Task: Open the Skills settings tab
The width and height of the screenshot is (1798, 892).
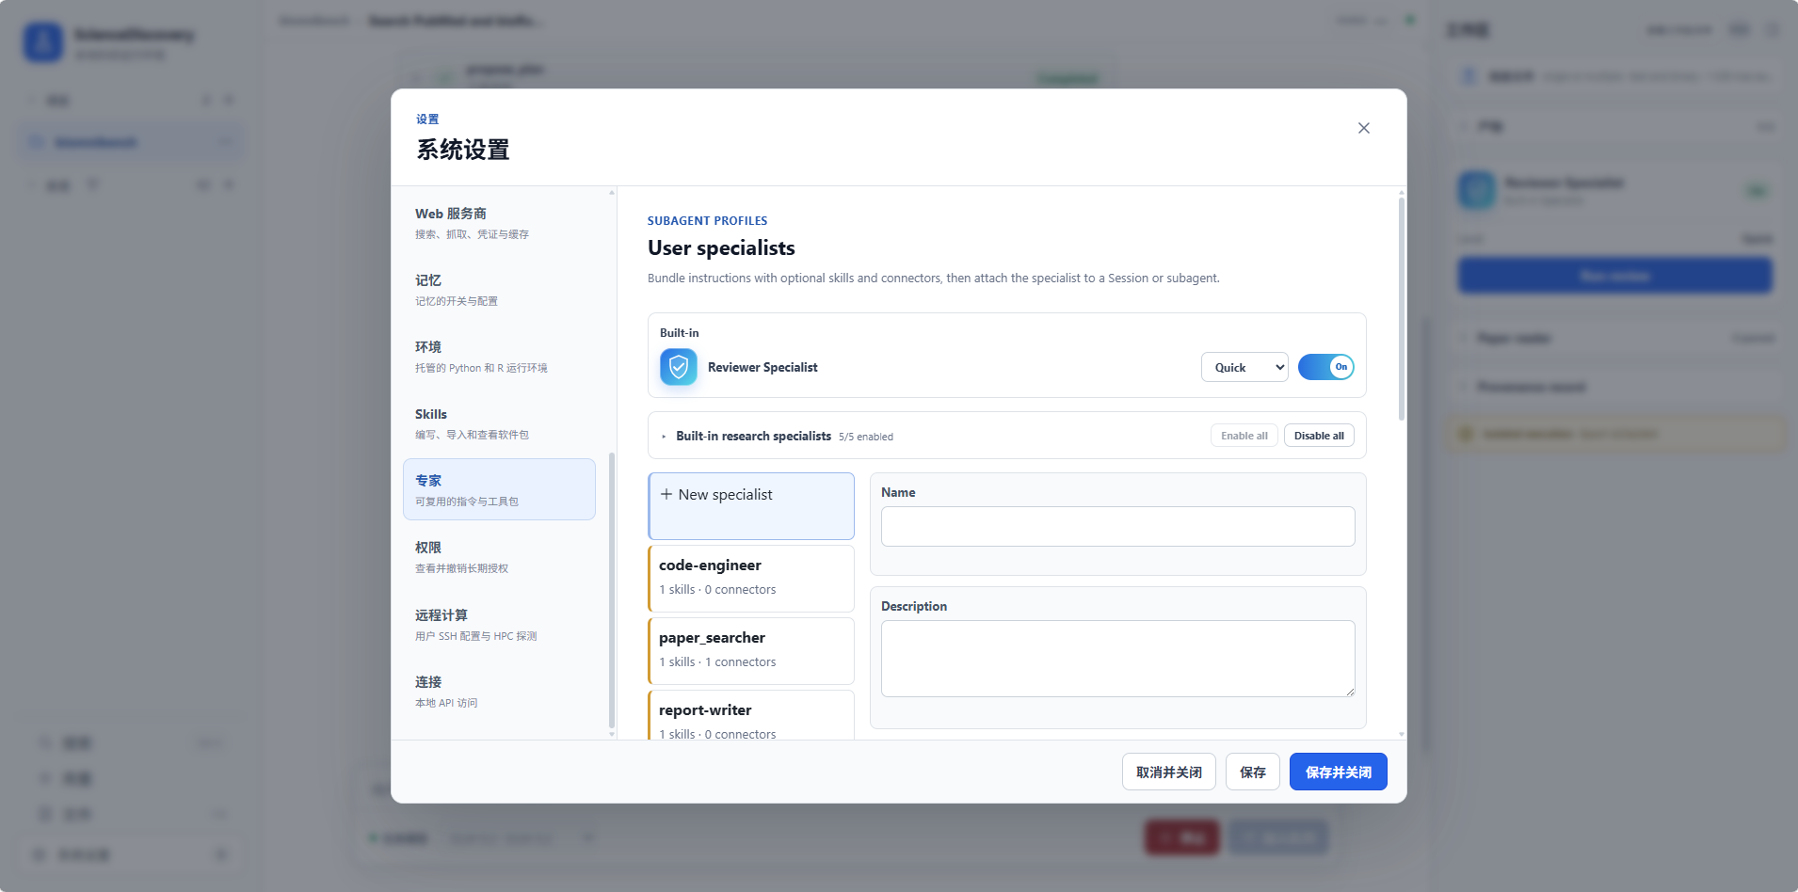Action: (499, 423)
